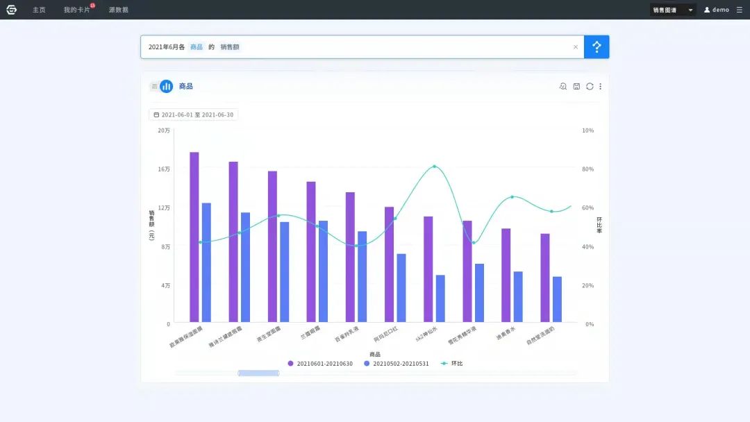Go to the 主页 tab
The height and width of the screenshot is (422, 750).
(39, 10)
